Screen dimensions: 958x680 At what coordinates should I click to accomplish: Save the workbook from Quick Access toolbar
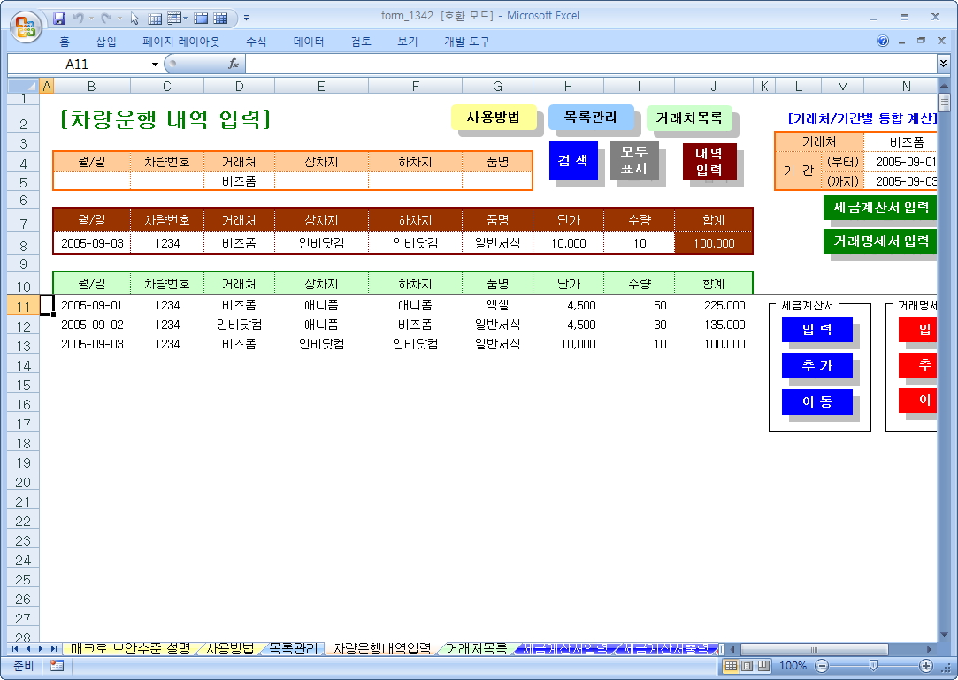tap(60, 18)
